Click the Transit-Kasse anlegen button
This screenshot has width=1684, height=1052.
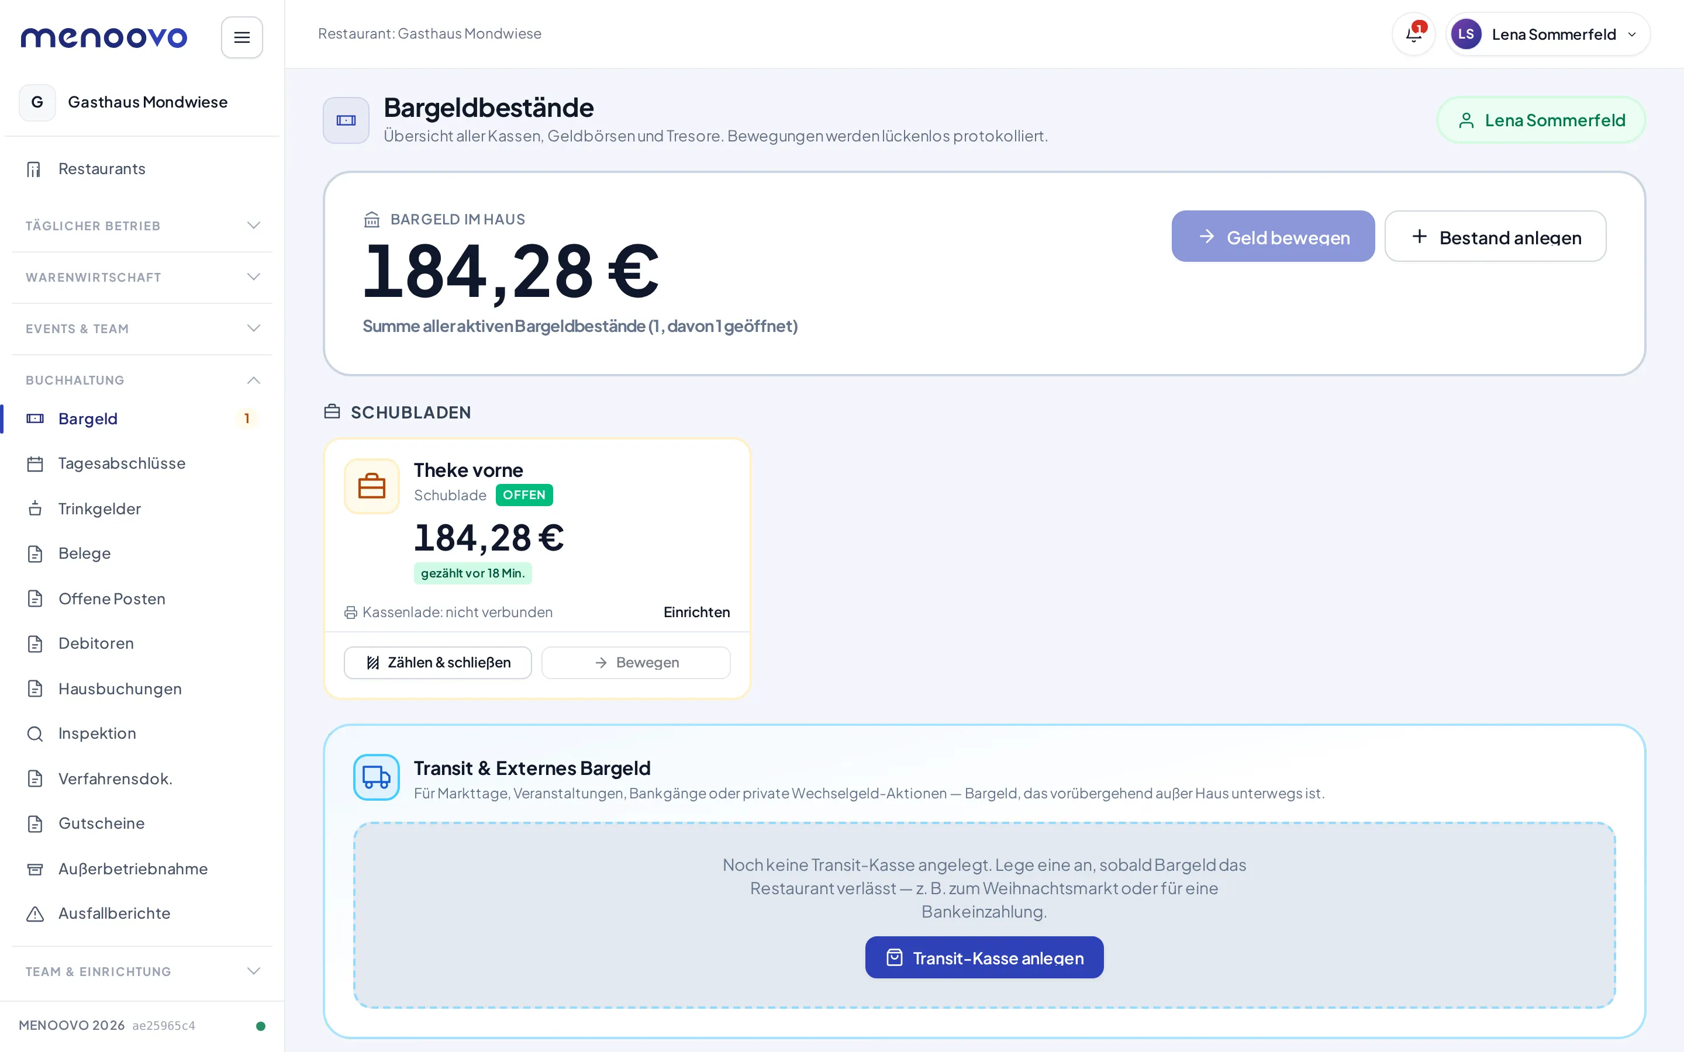(x=984, y=957)
